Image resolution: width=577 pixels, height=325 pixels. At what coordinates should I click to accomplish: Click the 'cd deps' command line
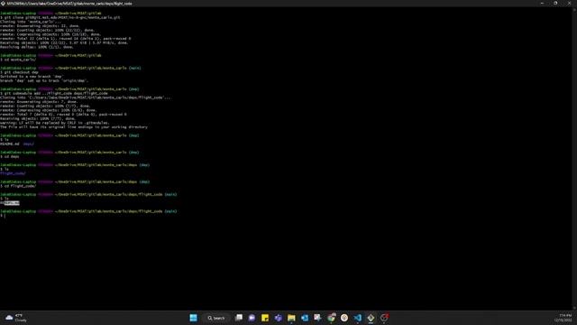point(10,156)
